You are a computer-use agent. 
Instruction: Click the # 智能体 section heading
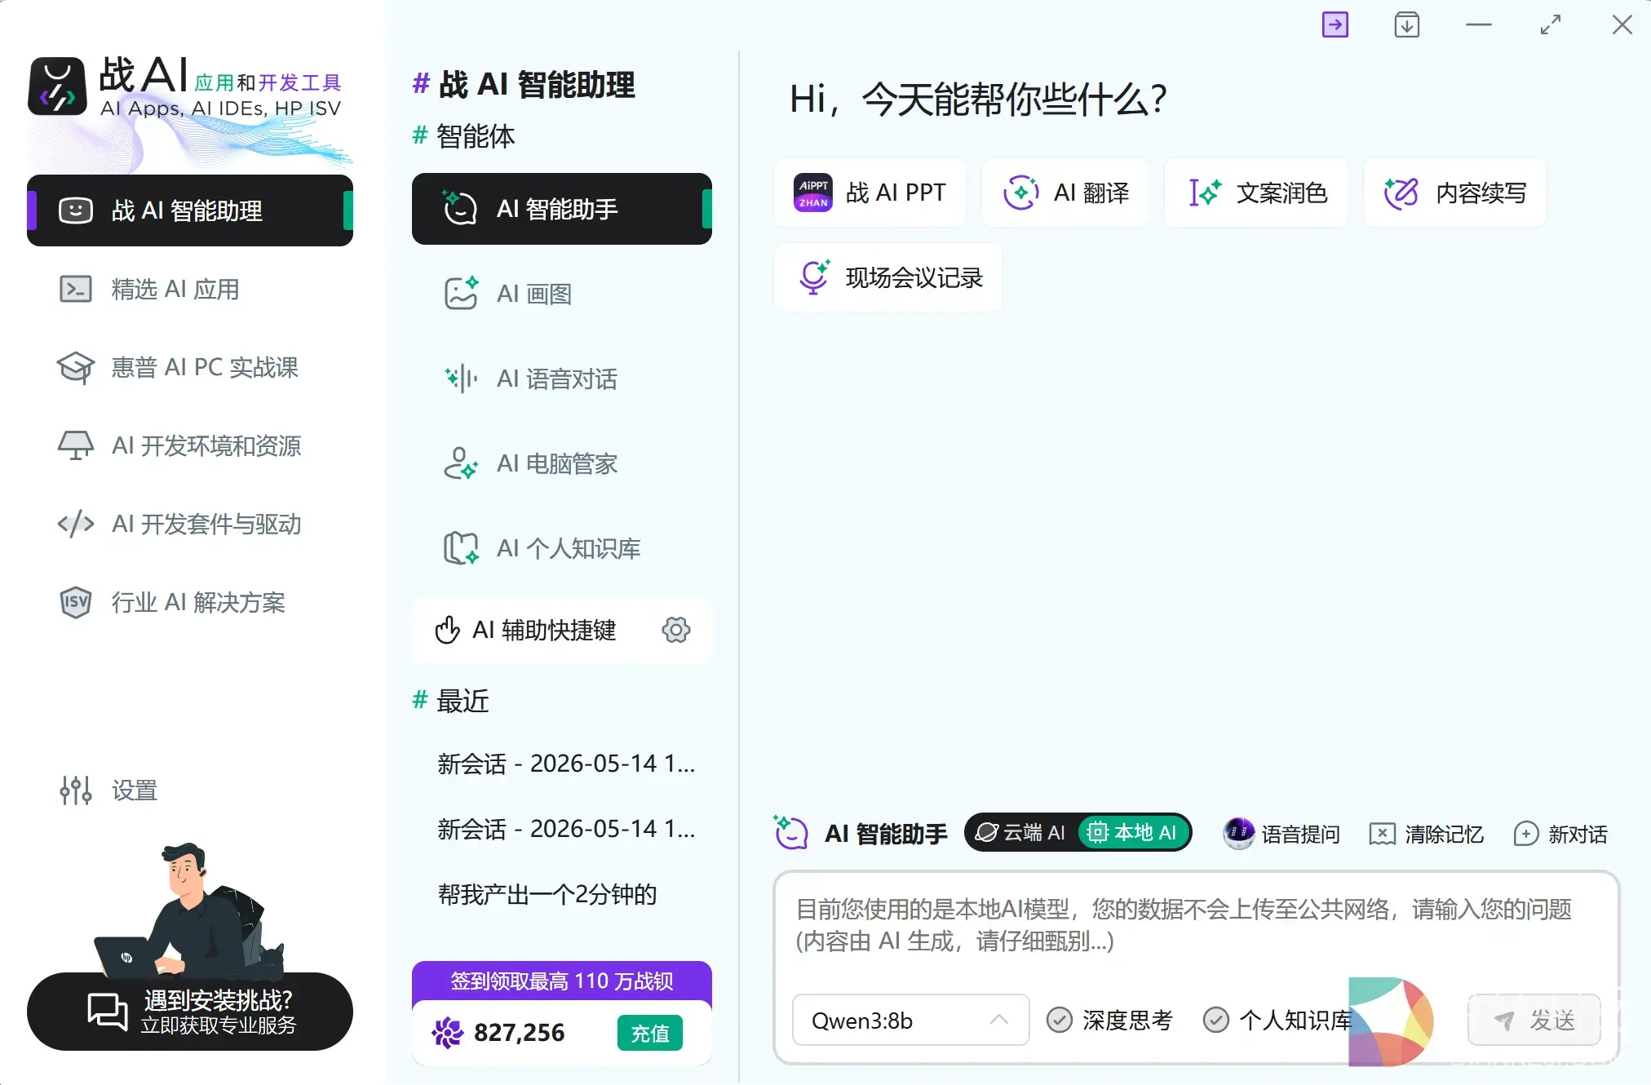[464, 136]
